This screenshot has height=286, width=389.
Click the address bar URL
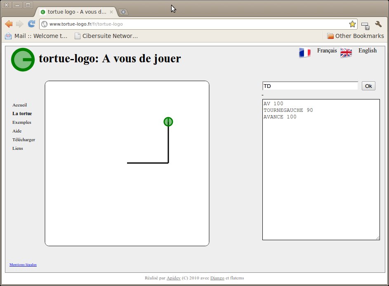click(86, 24)
